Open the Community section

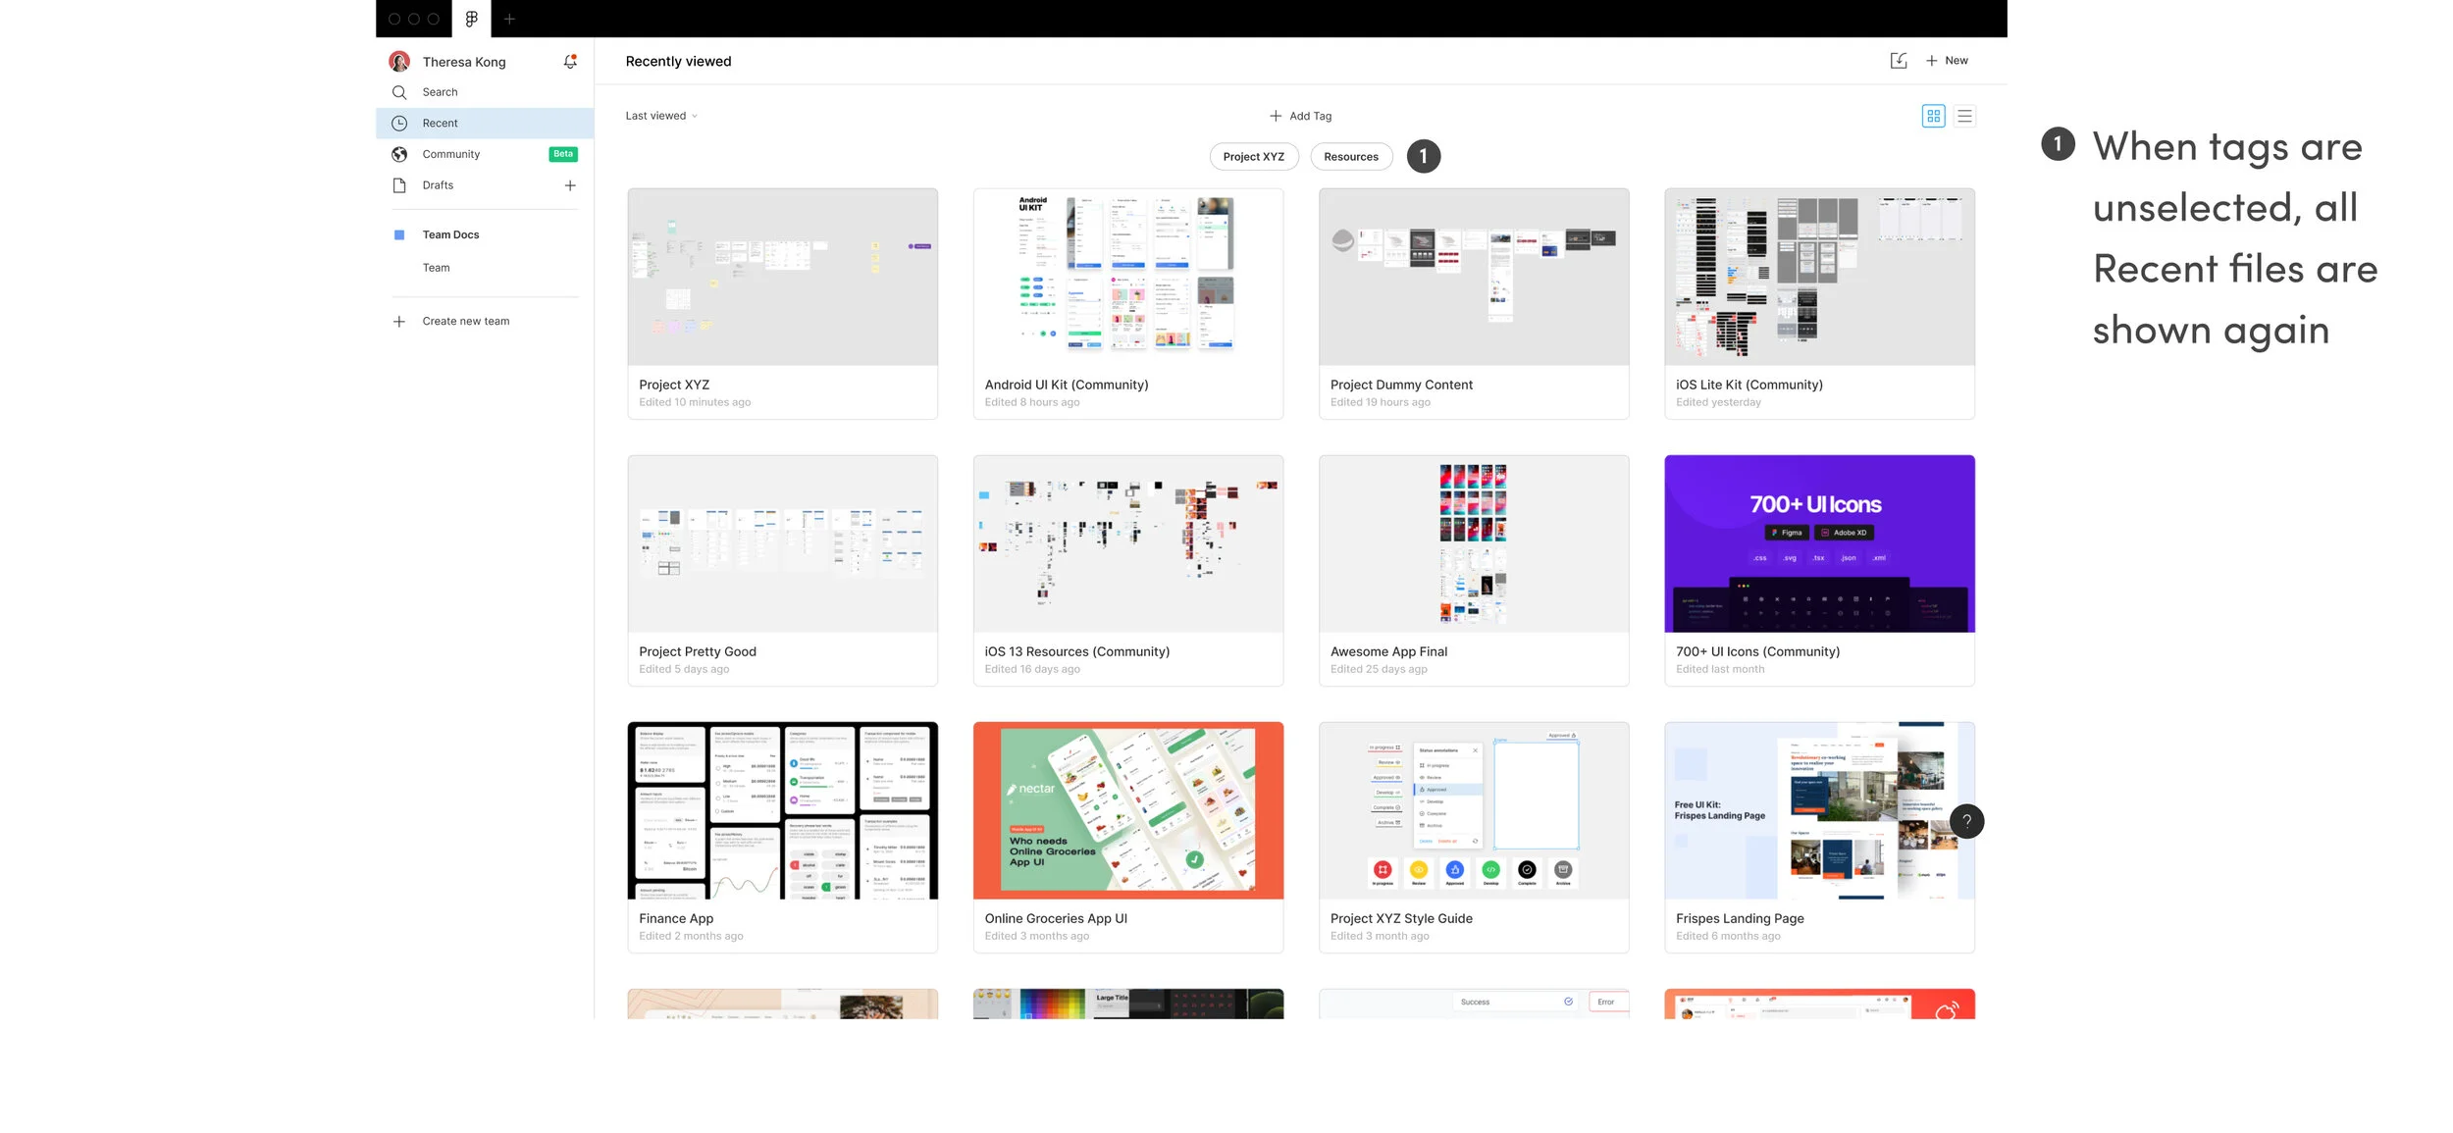(450, 154)
